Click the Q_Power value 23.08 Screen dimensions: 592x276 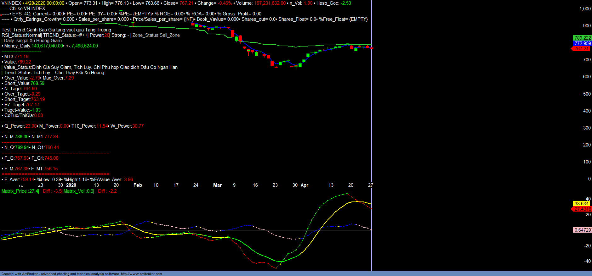[31, 126]
